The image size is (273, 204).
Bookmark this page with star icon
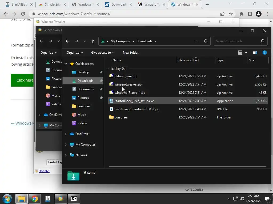click(231, 14)
